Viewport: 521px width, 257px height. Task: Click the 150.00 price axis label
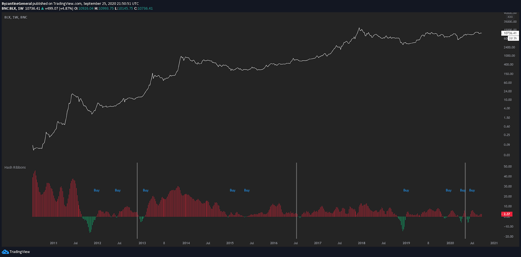pyautogui.click(x=509, y=74)
